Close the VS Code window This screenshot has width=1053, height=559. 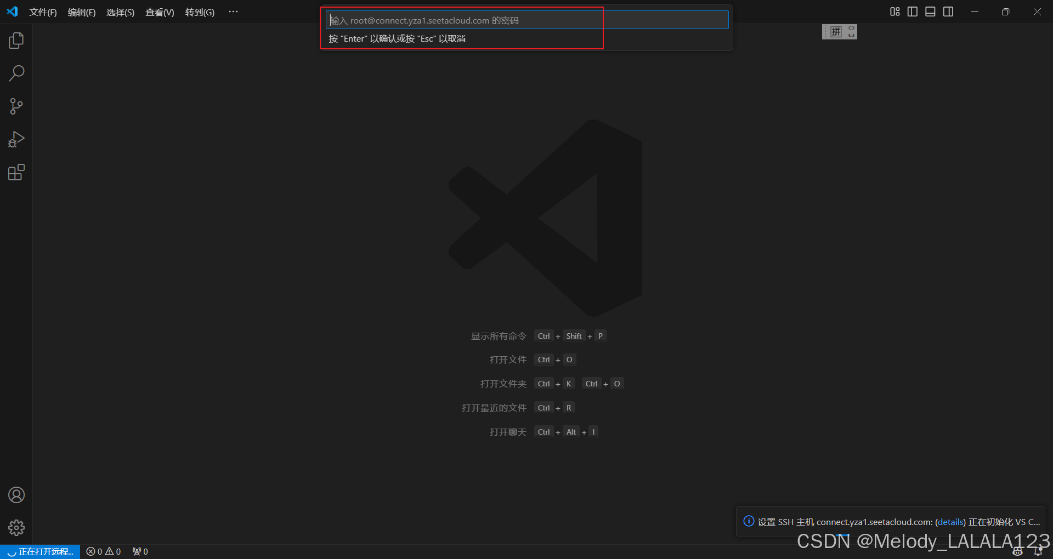1037,12
